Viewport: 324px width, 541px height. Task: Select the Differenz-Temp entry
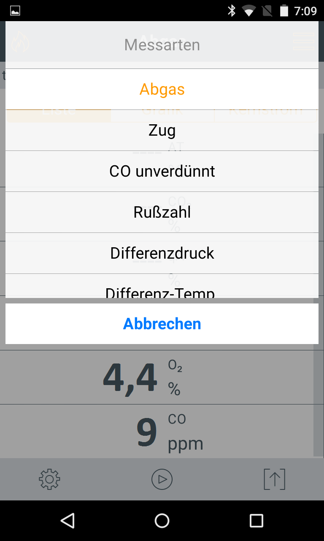click(x=162, y=286)
